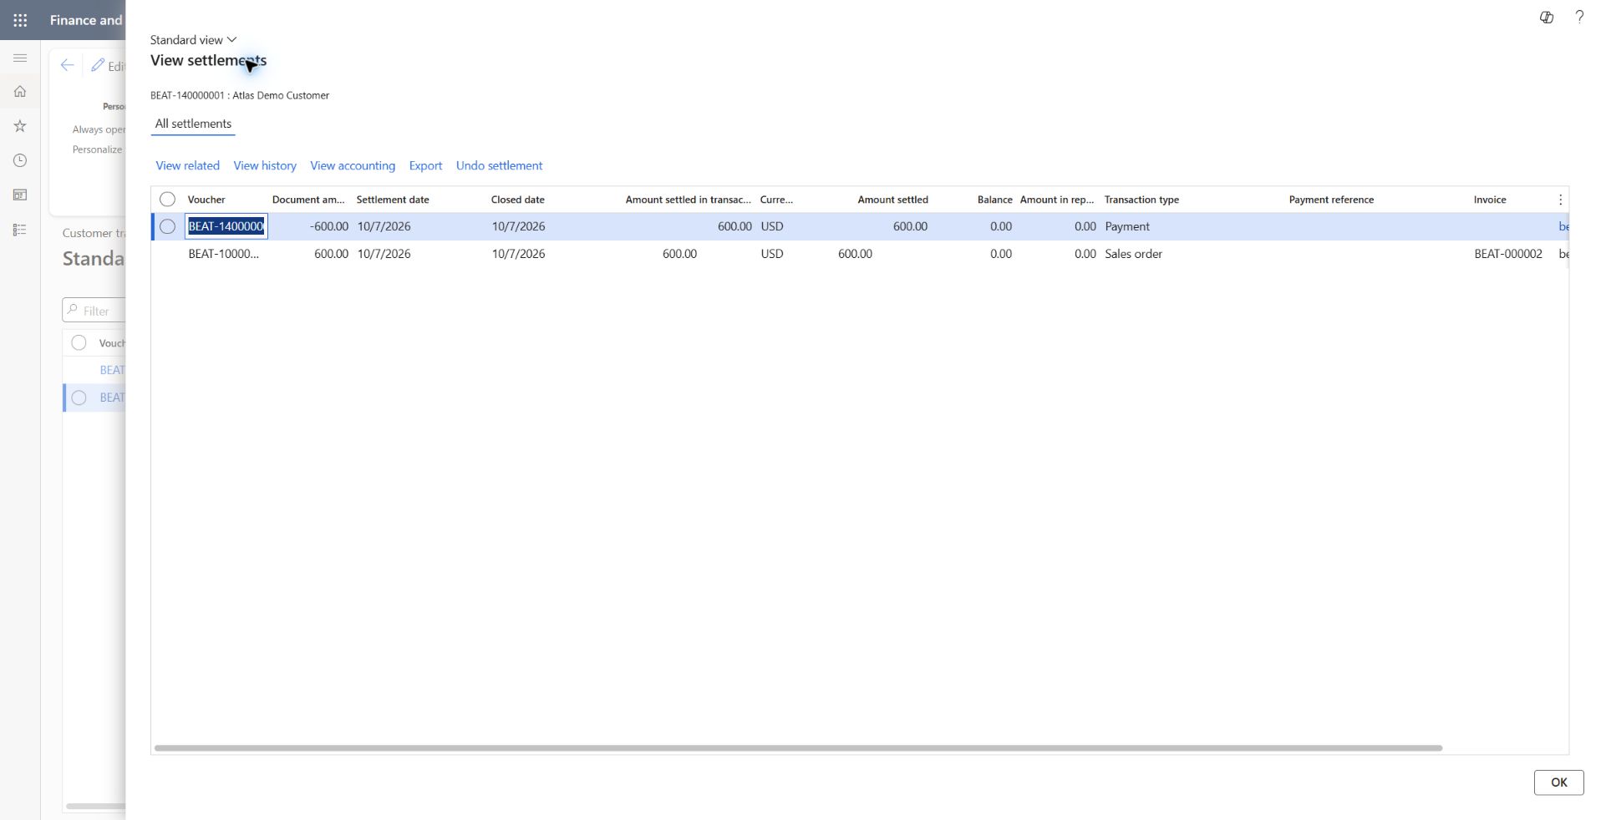Open Workspaces icon in sidebar
This screenshot has width=1601, height=820.
point(20,195)
